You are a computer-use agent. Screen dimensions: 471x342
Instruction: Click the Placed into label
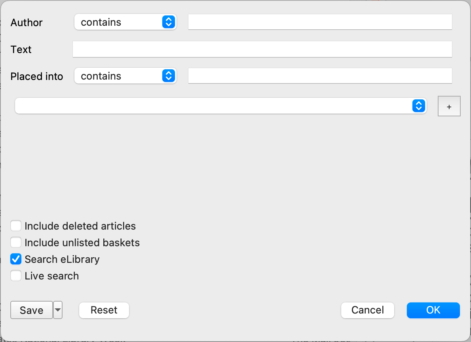tap(37, 76)
